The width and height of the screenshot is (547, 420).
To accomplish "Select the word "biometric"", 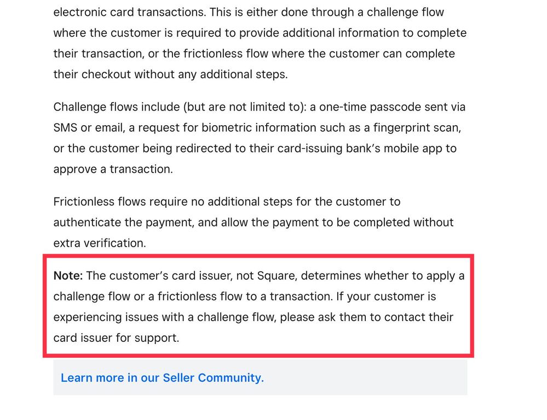I will coord(228,128).
